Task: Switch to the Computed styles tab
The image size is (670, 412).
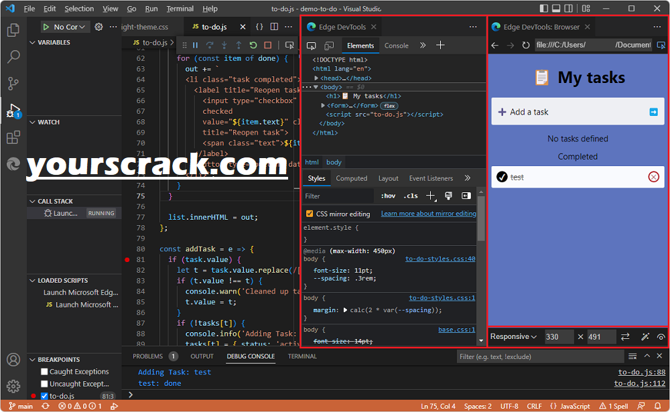Action: (x=351, y=178)
